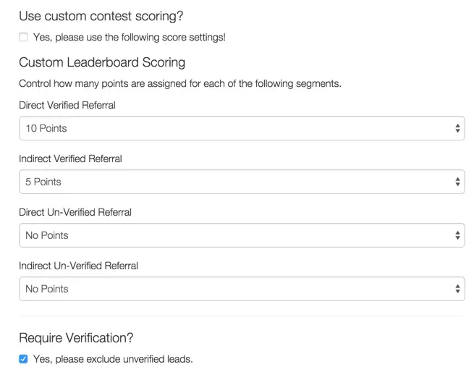Viewport: 474px width, 375px height.
Task: Click the 'Indirect Un-Verified Referral' field label
Action: [78, 266]
